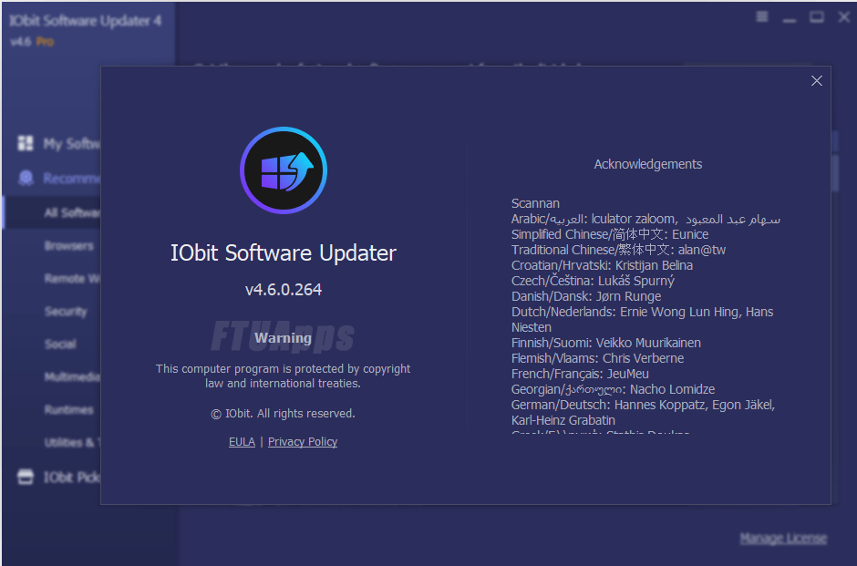The height and width of the screenshot is (566, 857).
Task: Click the Warning heading
Action: point(284,338)
